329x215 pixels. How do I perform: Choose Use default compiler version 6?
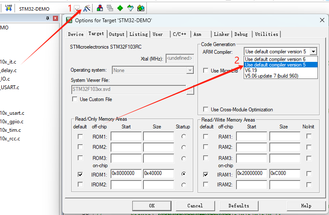pyautogui.click(x=281, y=59)
